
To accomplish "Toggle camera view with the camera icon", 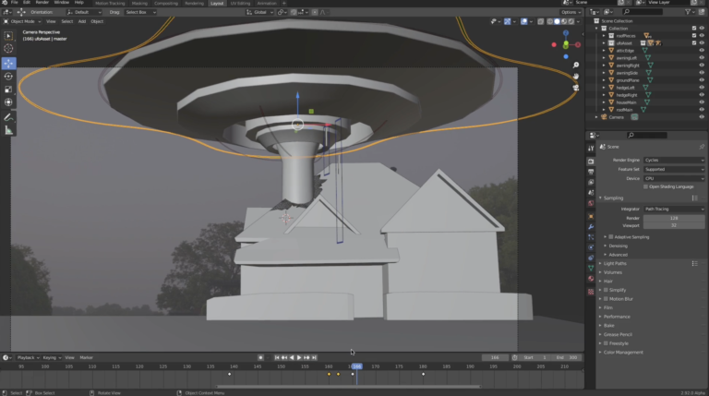I will (x=576, y=90).
